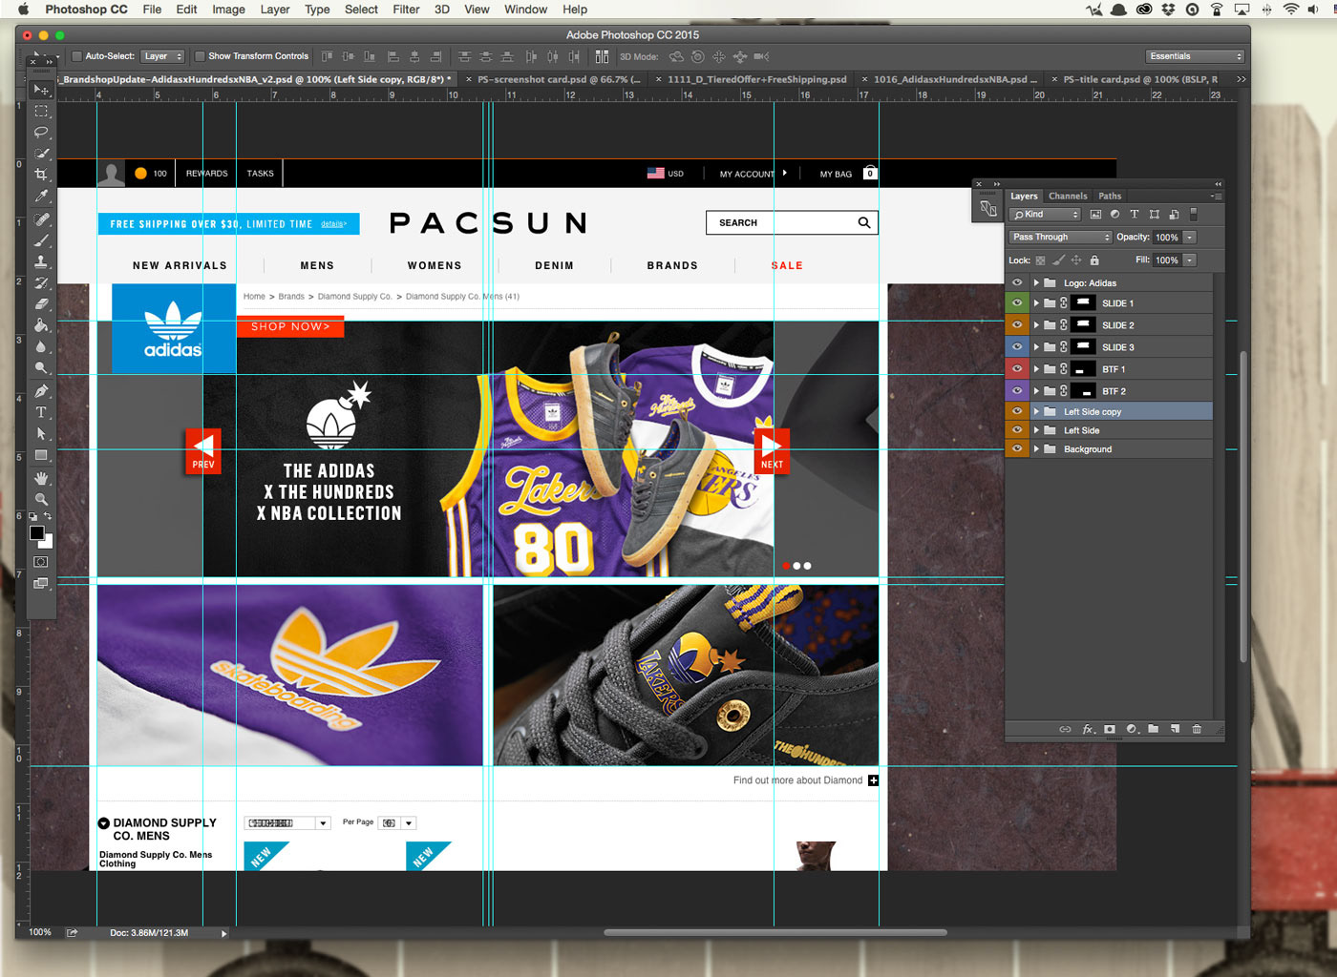Viewport: 1337px width, 977px height.
Task: Select the Move tool
Action: coord(41,90)
